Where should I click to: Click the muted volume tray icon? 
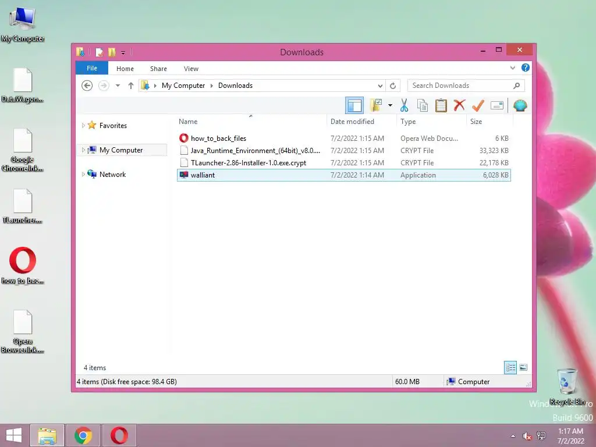[x=527, y=436]
